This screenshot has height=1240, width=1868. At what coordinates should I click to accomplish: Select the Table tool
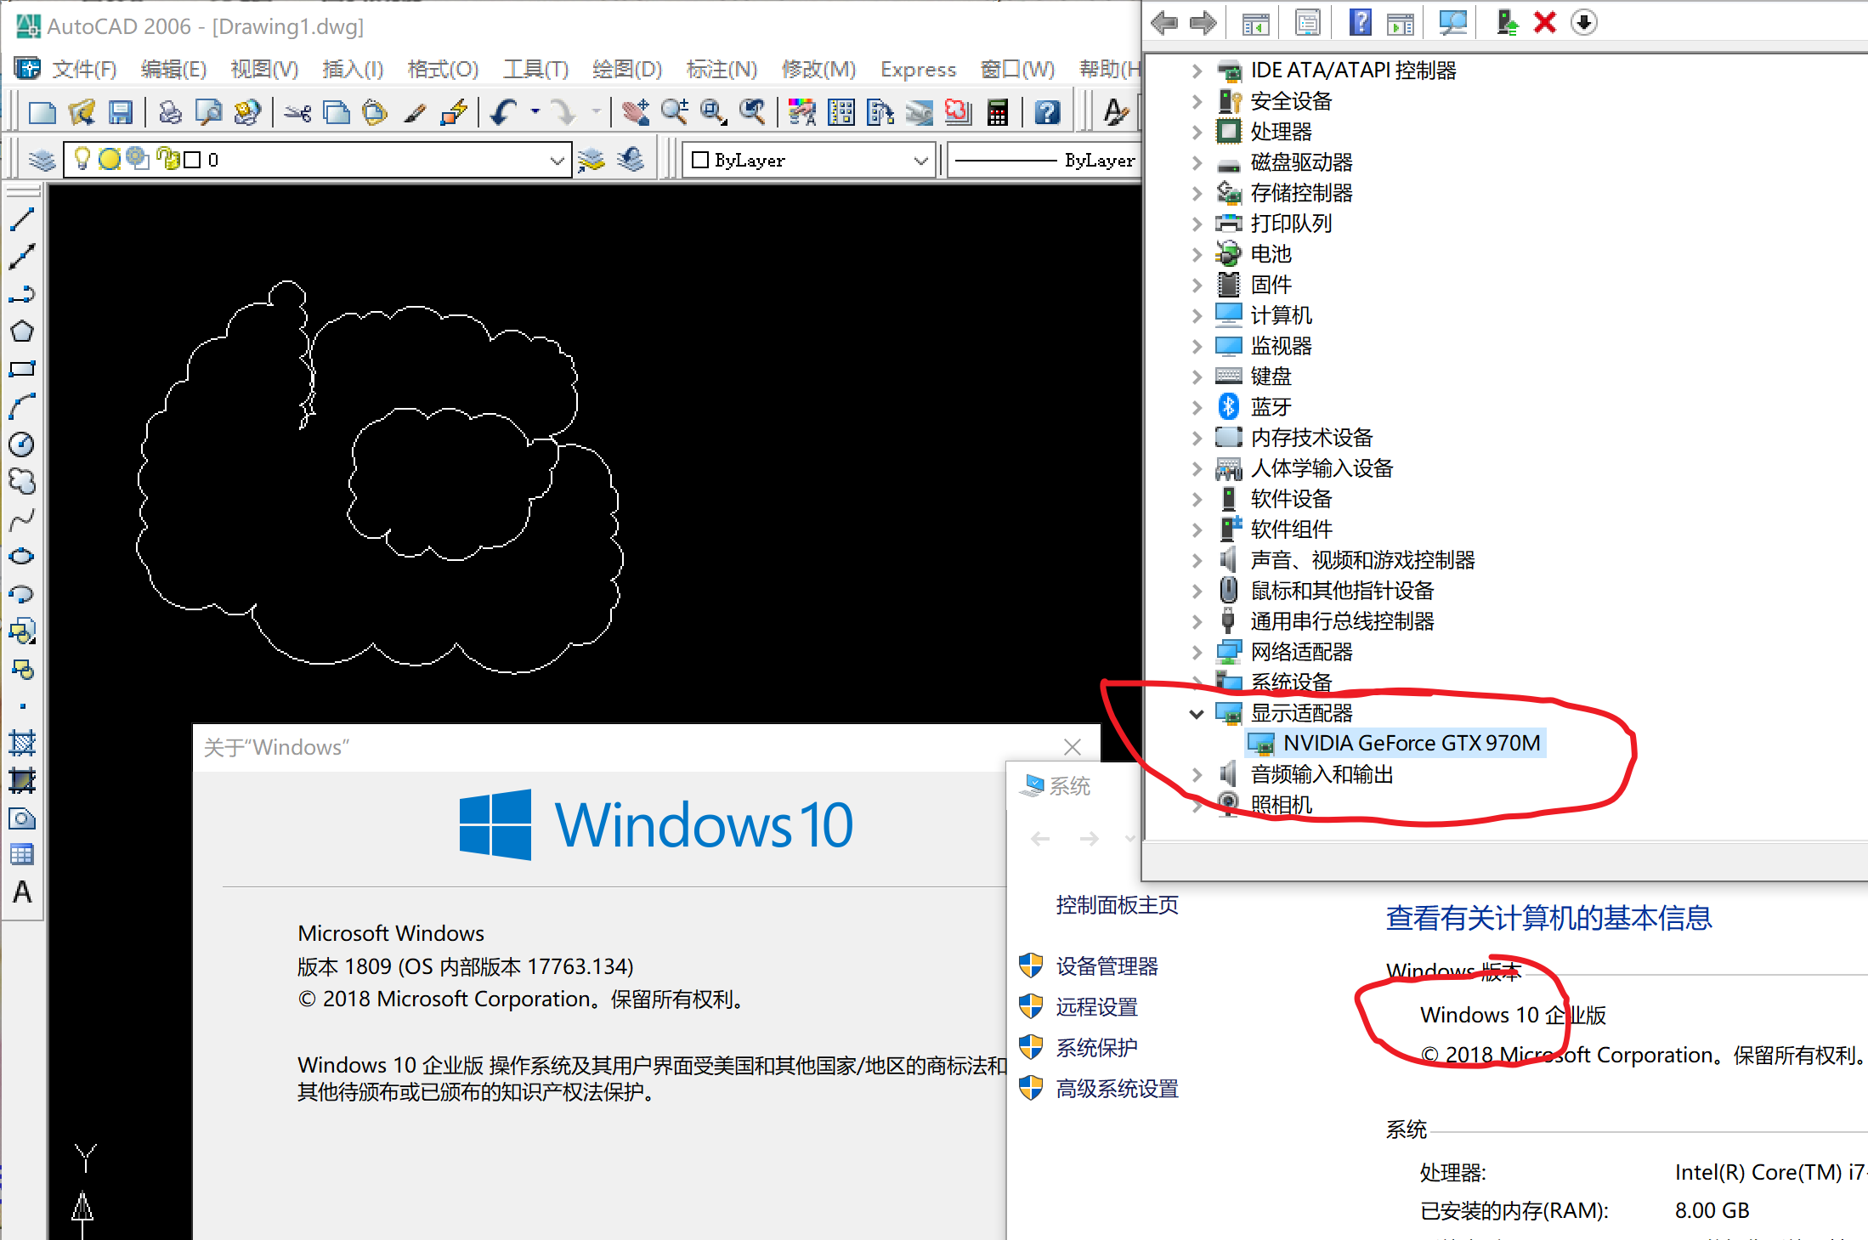coord(22,855)
